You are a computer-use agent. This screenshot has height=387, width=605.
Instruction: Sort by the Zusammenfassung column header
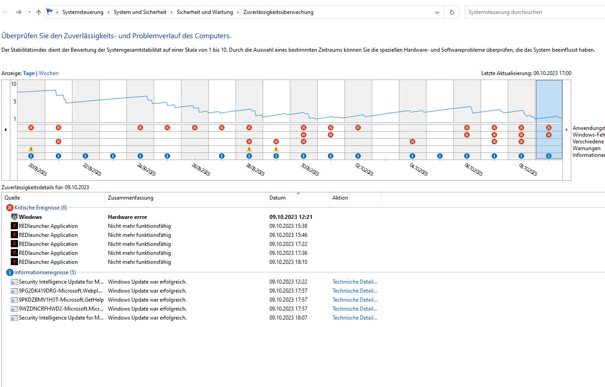coord(186,198)
